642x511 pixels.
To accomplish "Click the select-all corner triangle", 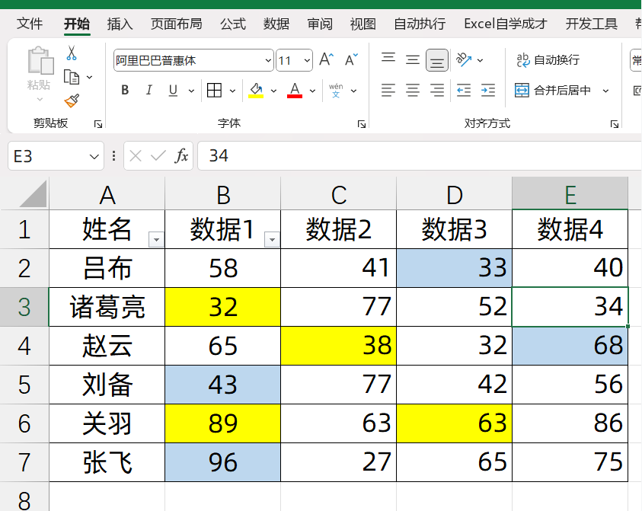I will pos(33,194).
